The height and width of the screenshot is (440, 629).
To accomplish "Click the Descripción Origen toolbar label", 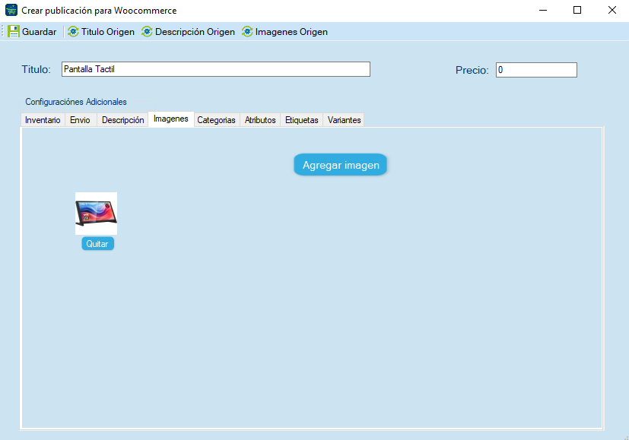I will [195, 32].
